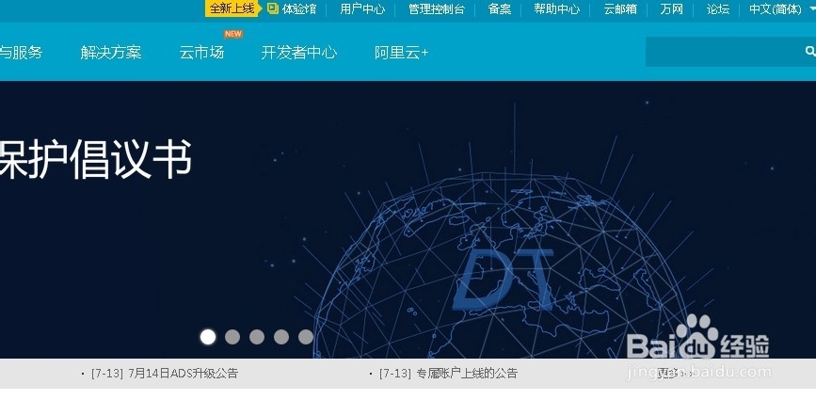Select the fourth carousel dot

tap(281, 337)
